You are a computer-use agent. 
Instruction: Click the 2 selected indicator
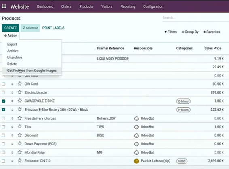tap(30, 28)
